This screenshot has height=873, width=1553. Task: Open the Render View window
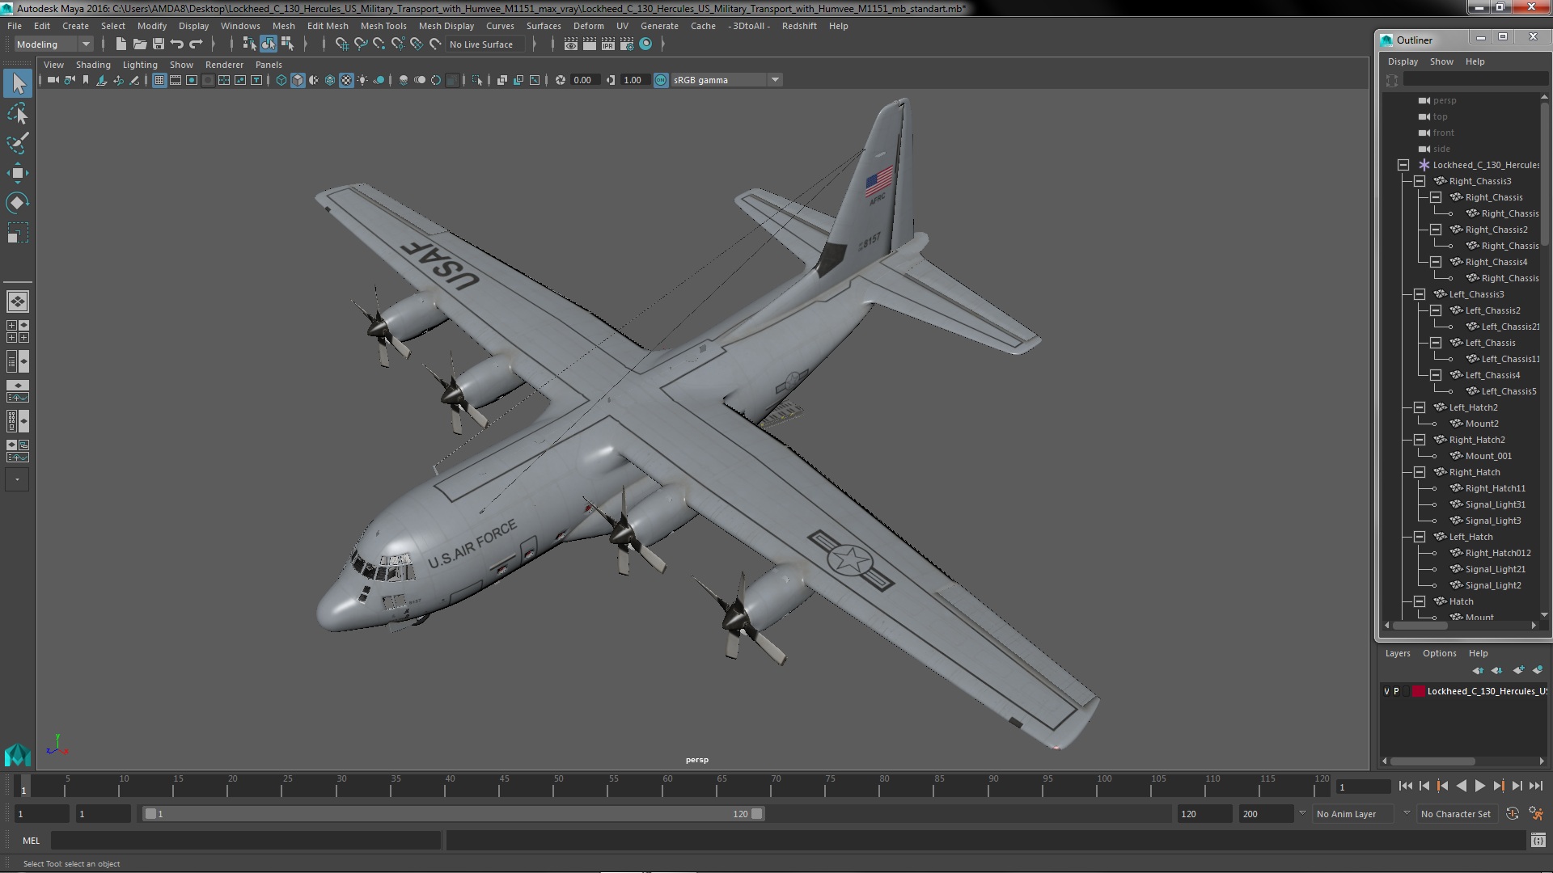pyautogui.click(x=571, y=44)
